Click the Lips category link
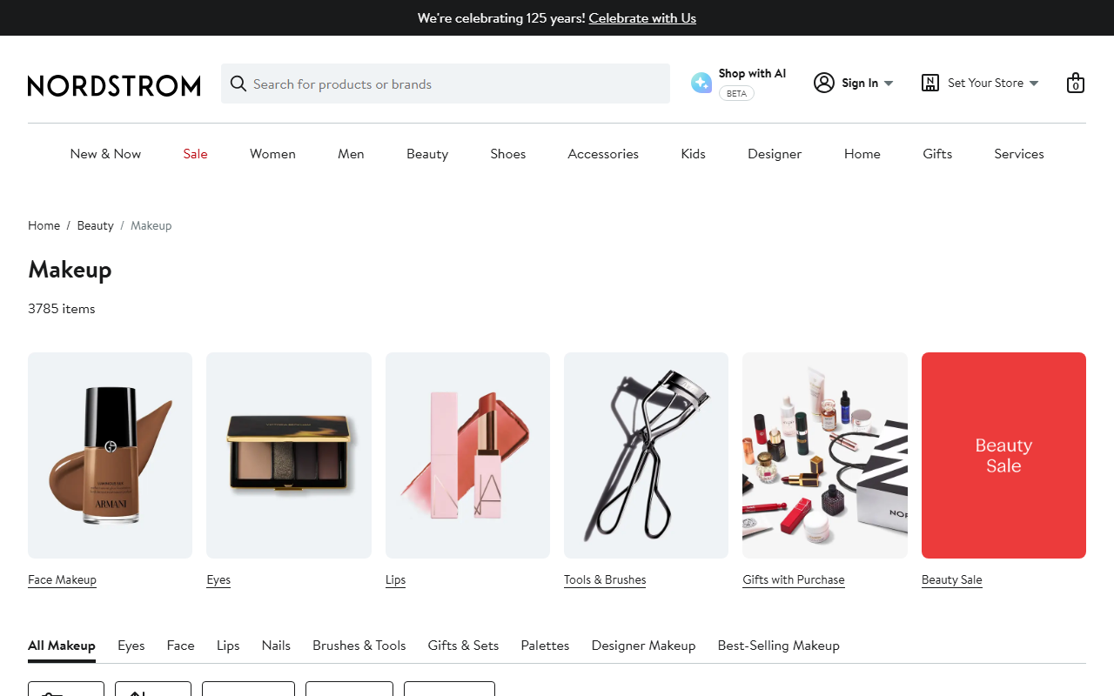The width and height of the screenshot is (1114, 696). [395, 579]
